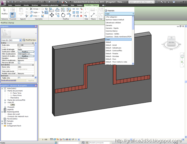This screenshot has width=187, height=144.
Task: Collapse the Piante dei pavimenti node
Action: (x=5, y=91)
